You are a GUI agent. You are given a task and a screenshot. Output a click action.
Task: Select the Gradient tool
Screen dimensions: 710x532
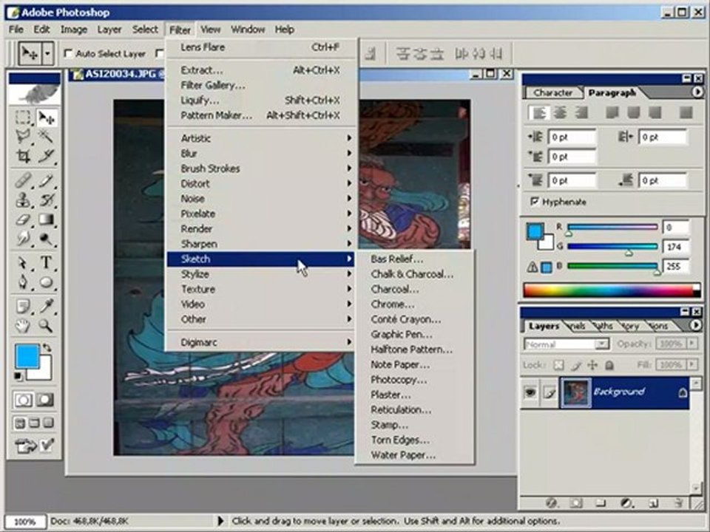point(46,219)
